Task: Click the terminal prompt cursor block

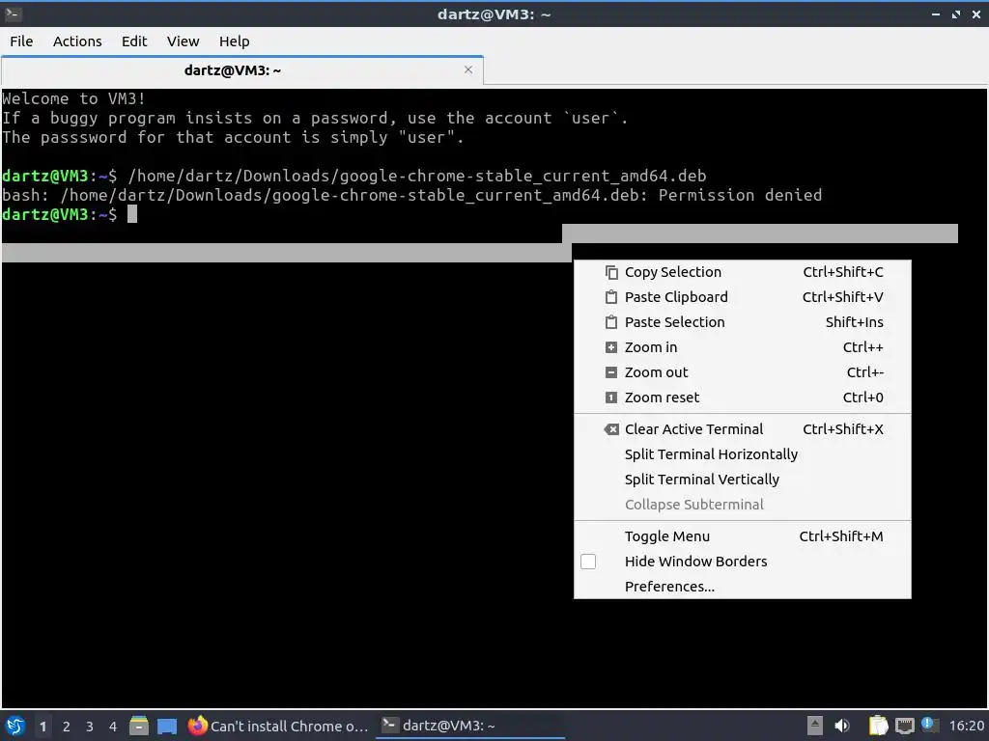Action: point(131,214)
